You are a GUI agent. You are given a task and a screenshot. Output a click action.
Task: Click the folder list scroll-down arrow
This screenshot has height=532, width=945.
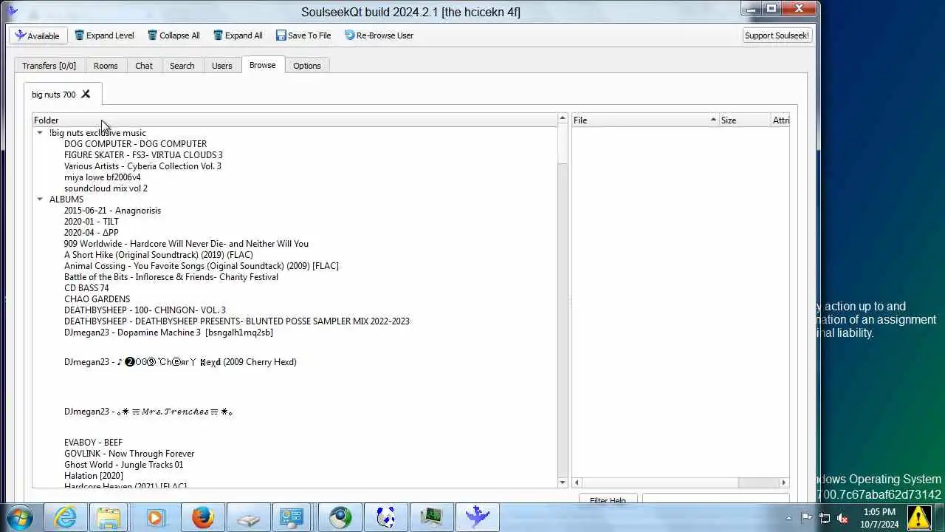(x=563, y=482)
